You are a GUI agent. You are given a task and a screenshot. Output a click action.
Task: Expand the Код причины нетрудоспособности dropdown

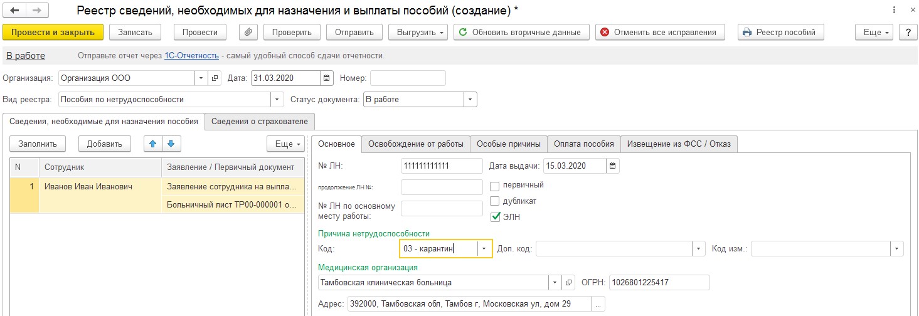484,249
